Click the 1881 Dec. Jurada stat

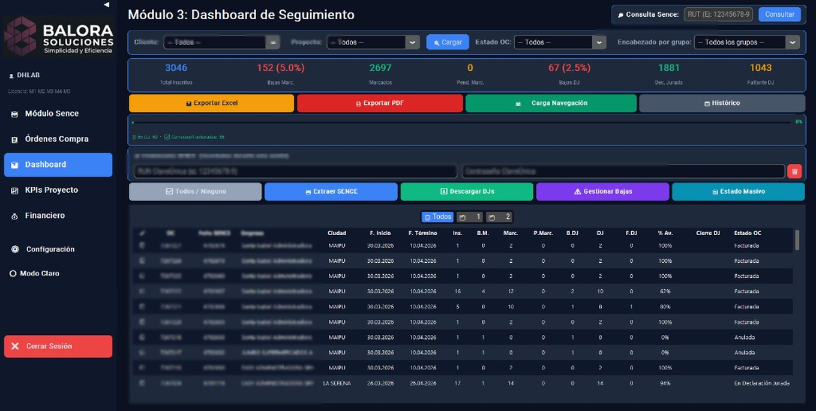(669, 74)
